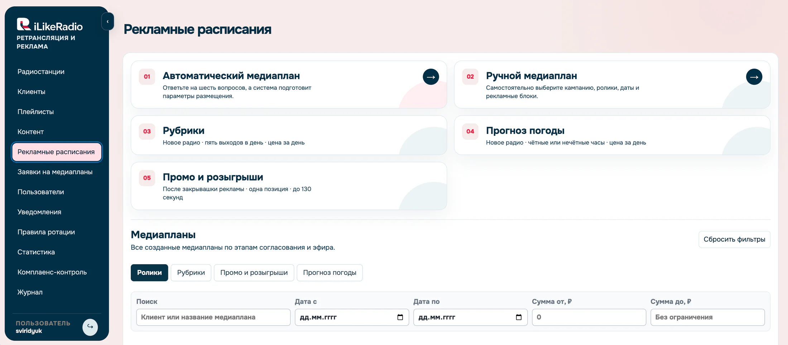Open the Рубрики card heading
Screen dimensions: 788x345
(x=183, y=130)
